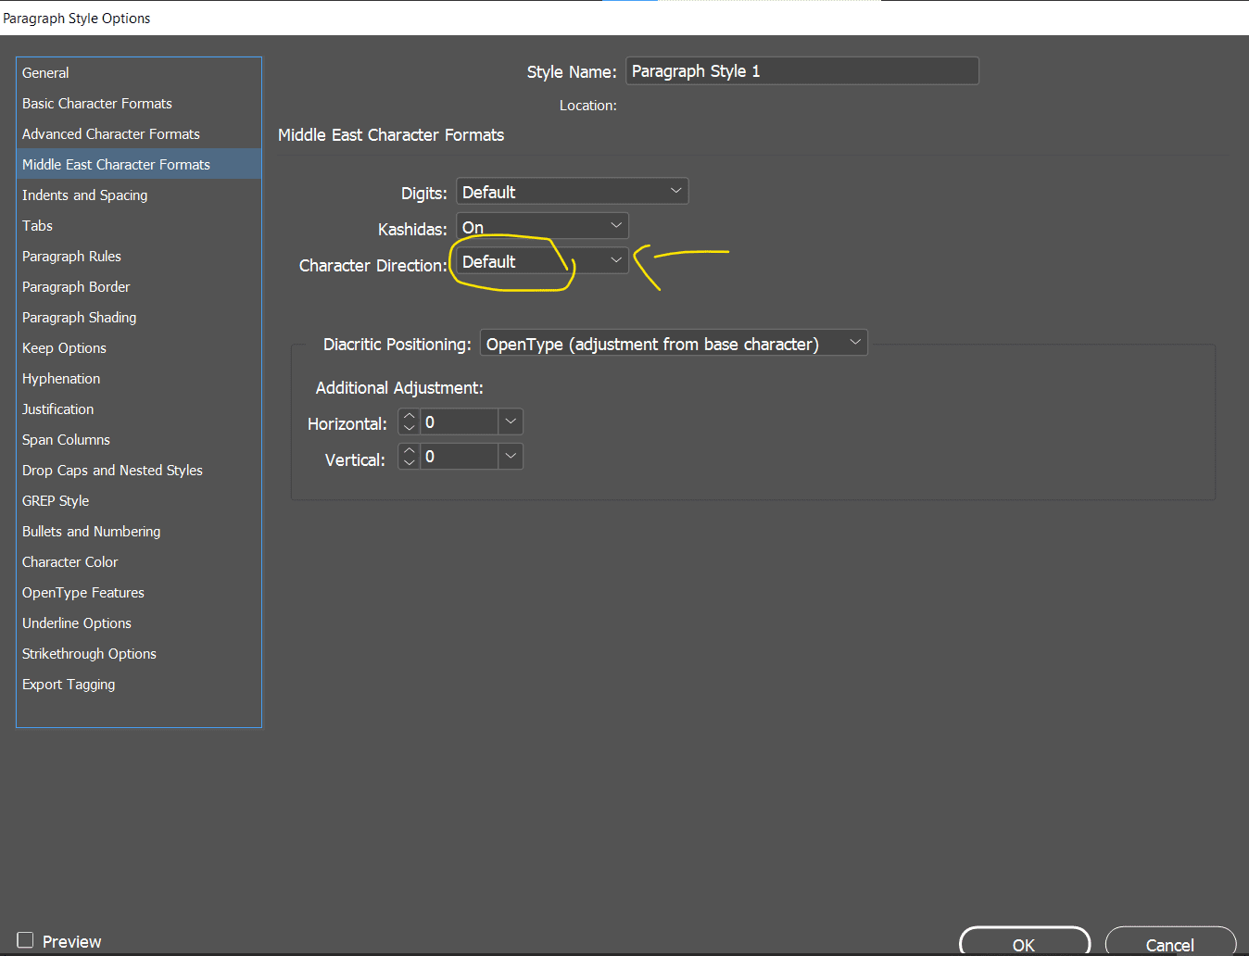Screen dimensions: 1249x956
Task: Select Paragraph Border in the list
Action: [x=139, y=286]
